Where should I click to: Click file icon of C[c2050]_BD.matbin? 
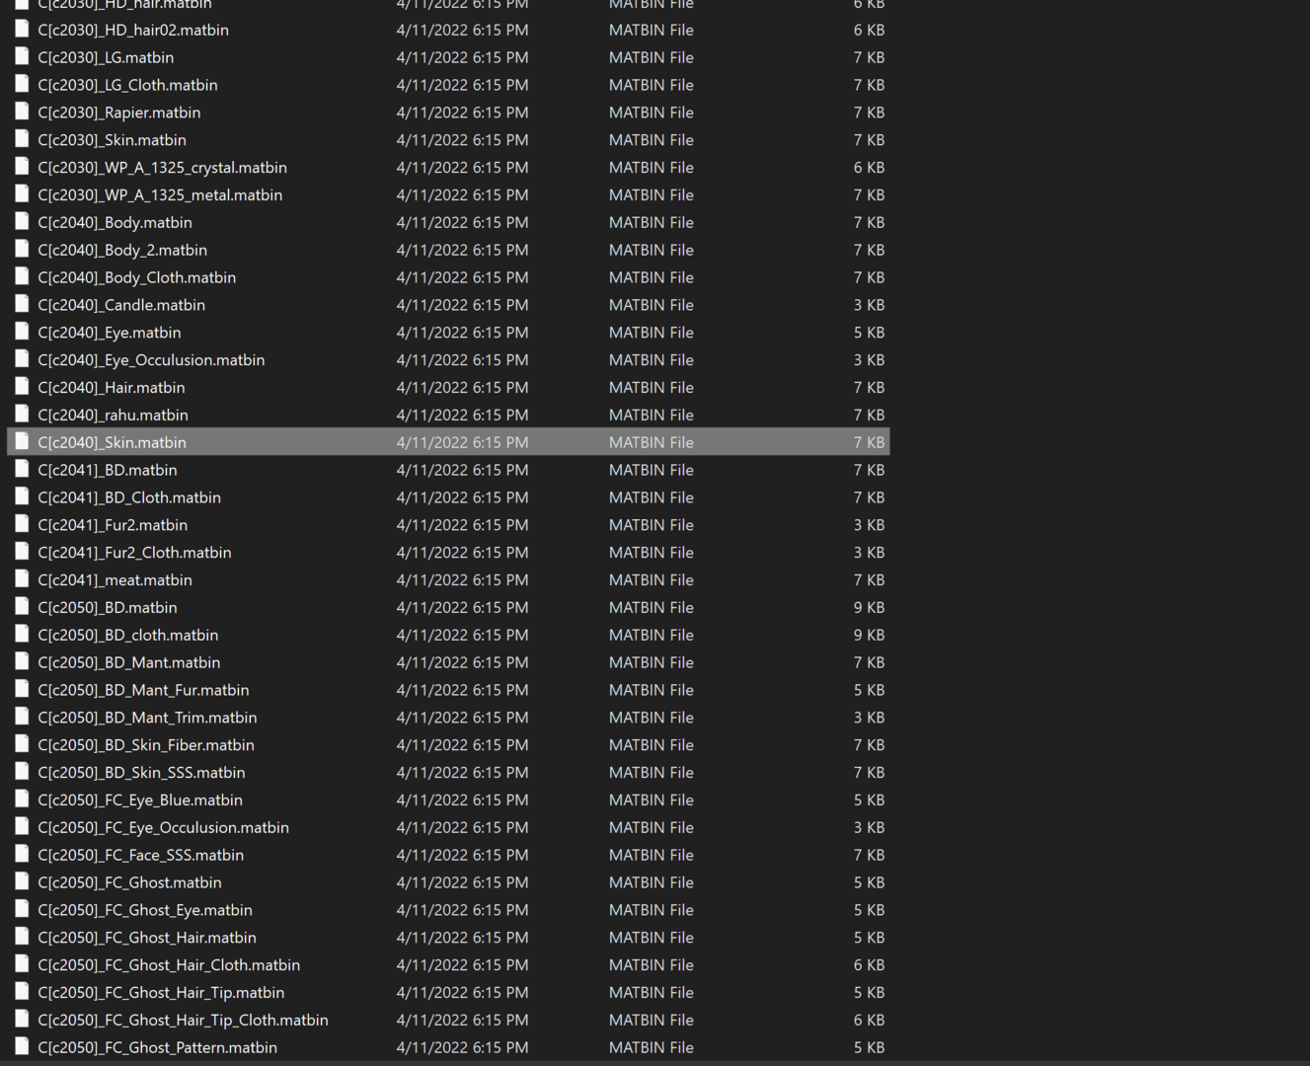point(22,607)
